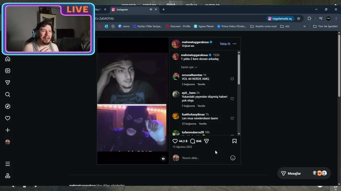
Task: Open mehmetuygaraksuu profile from post header
Action: 195,42
